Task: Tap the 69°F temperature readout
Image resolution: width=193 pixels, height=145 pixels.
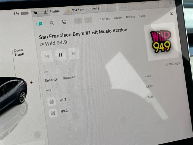Action: click(x=96, y=9)
